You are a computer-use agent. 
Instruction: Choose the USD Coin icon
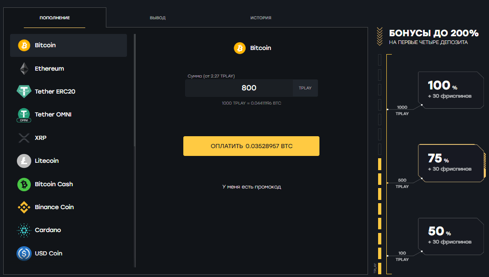click(24, 253)
